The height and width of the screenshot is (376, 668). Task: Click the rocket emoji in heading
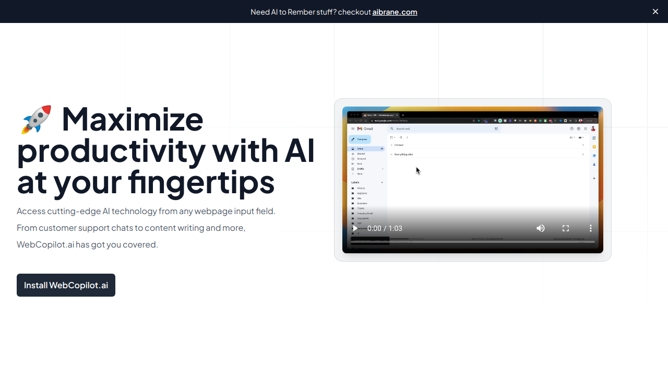36,119
